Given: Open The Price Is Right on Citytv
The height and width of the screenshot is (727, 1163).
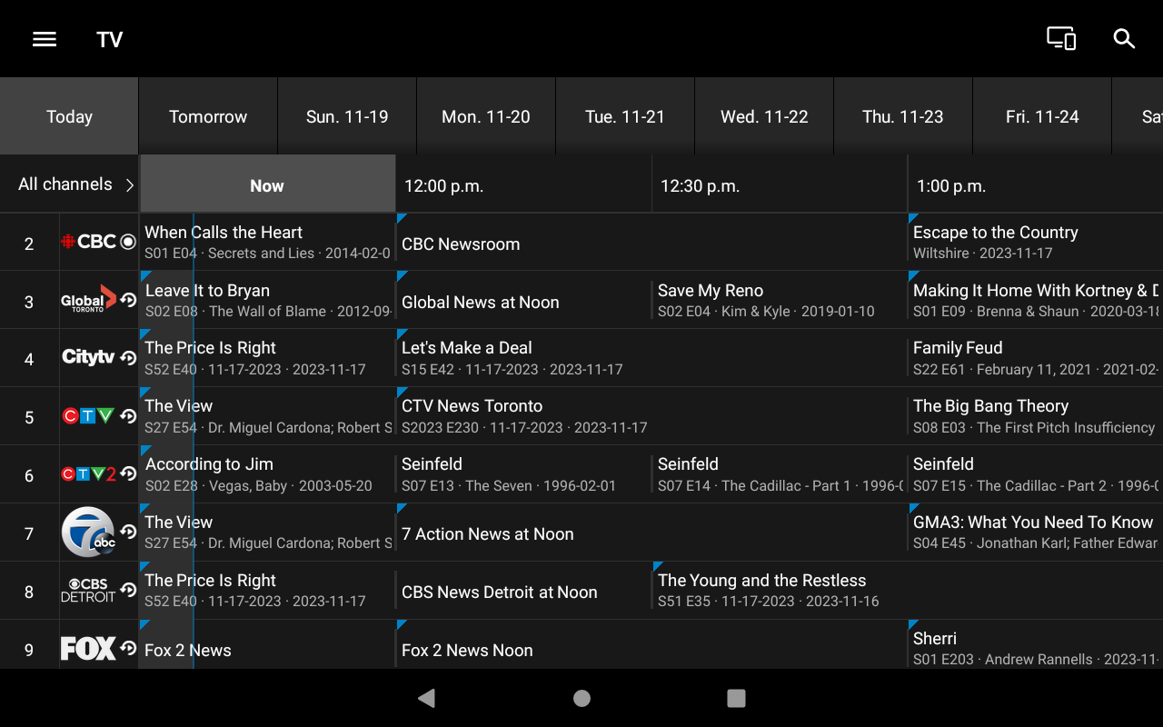Looking at the screenshot, I should coord(267,358).
